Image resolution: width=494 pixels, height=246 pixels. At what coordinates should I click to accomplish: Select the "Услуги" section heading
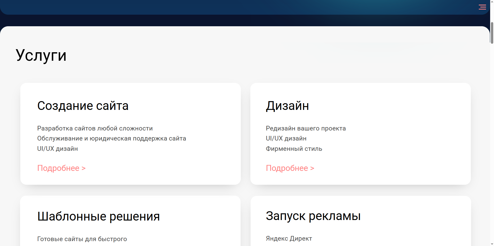(x=41, y=55)
